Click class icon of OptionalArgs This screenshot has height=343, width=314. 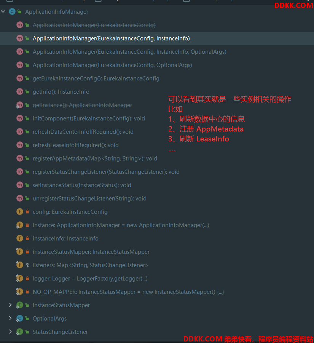tap(20, 319)
